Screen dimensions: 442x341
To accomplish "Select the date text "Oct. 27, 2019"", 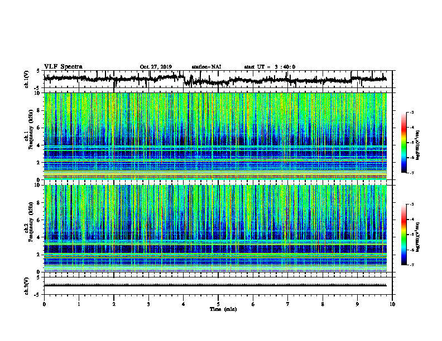I will tap(156, 67).
